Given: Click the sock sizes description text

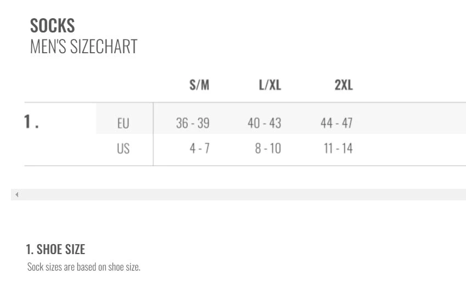Looking at the screenshot, I should coord(84,267).
